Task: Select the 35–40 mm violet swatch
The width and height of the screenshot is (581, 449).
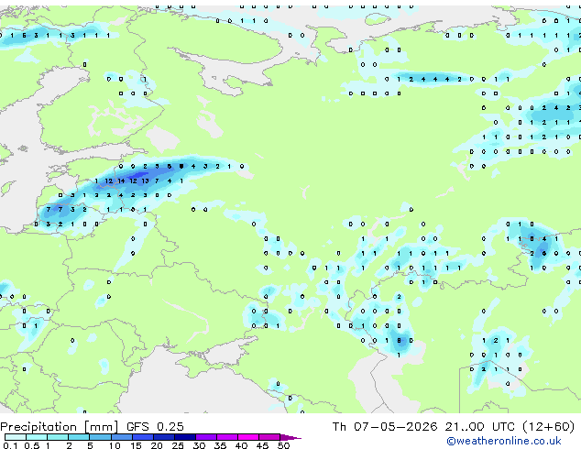Action: pyautogui.click(x=226, y=437)
